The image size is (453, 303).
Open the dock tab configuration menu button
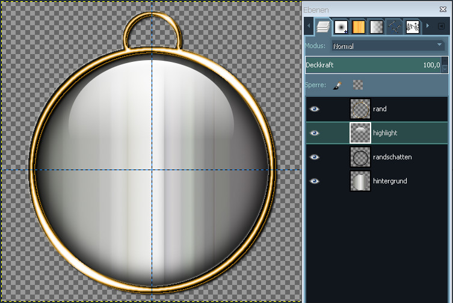click(x=442, y=26)
